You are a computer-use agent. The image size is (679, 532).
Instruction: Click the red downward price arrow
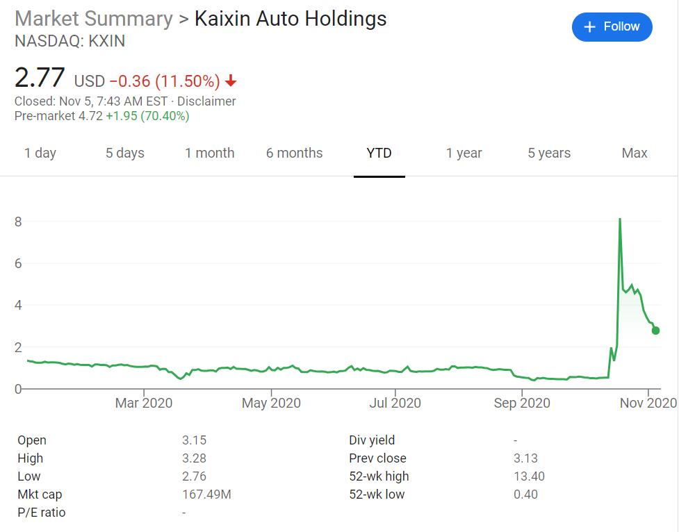pos(230,81)
